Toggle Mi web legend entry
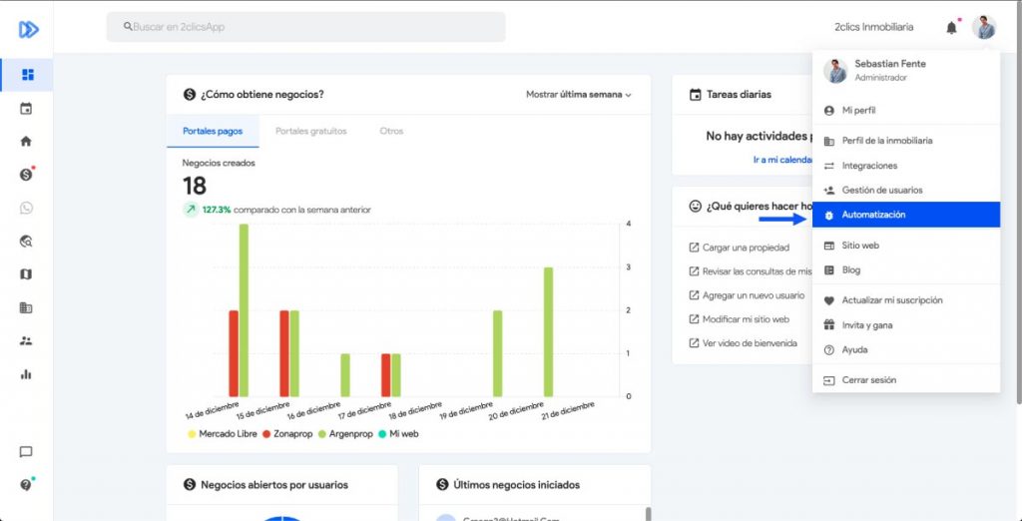Screen dimensions: 1022x521 [x=397, y=433]
